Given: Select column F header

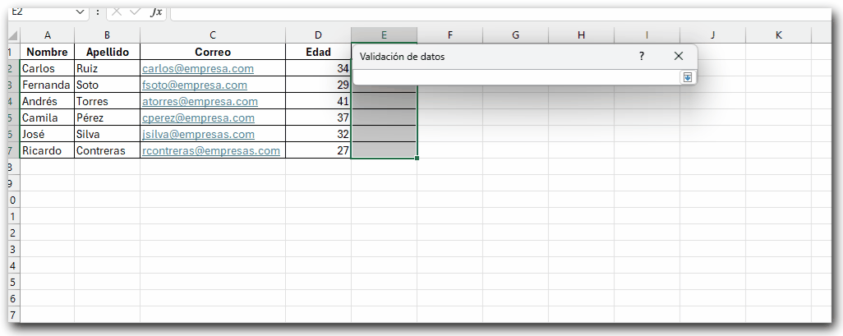Looking at the screenshot, I should (450, 35).
